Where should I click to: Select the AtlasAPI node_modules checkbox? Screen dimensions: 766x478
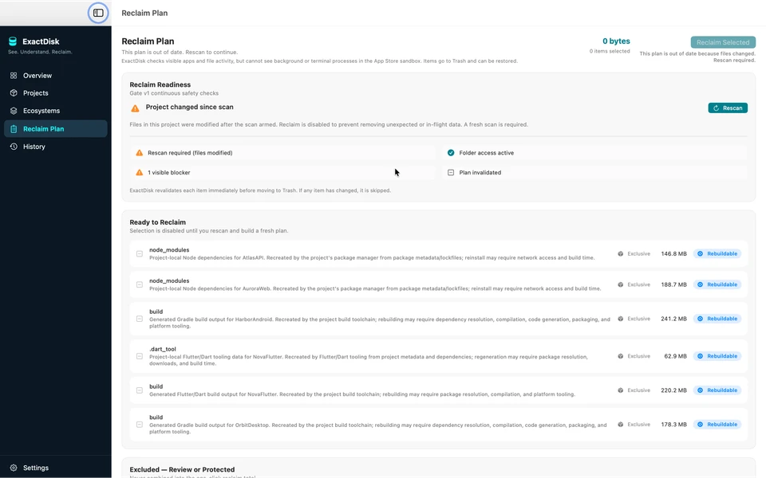pos(139,253)
